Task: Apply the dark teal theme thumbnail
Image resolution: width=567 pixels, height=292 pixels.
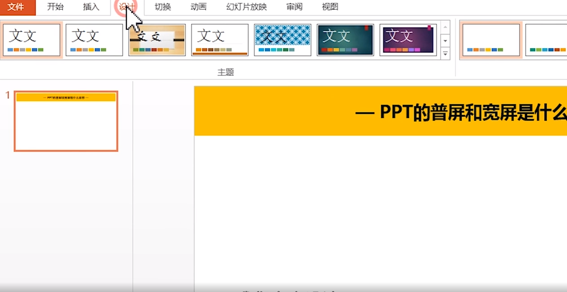Action: point(345,40)
